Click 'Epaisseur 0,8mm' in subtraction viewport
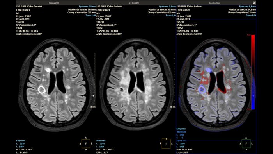Viewport: 273px width, 154px height. point(247,7)
